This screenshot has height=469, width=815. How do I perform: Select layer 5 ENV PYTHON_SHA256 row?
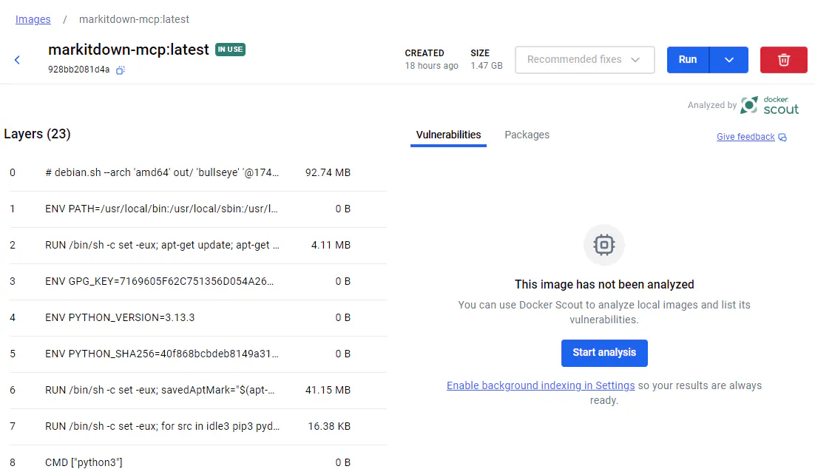[197, 354]
